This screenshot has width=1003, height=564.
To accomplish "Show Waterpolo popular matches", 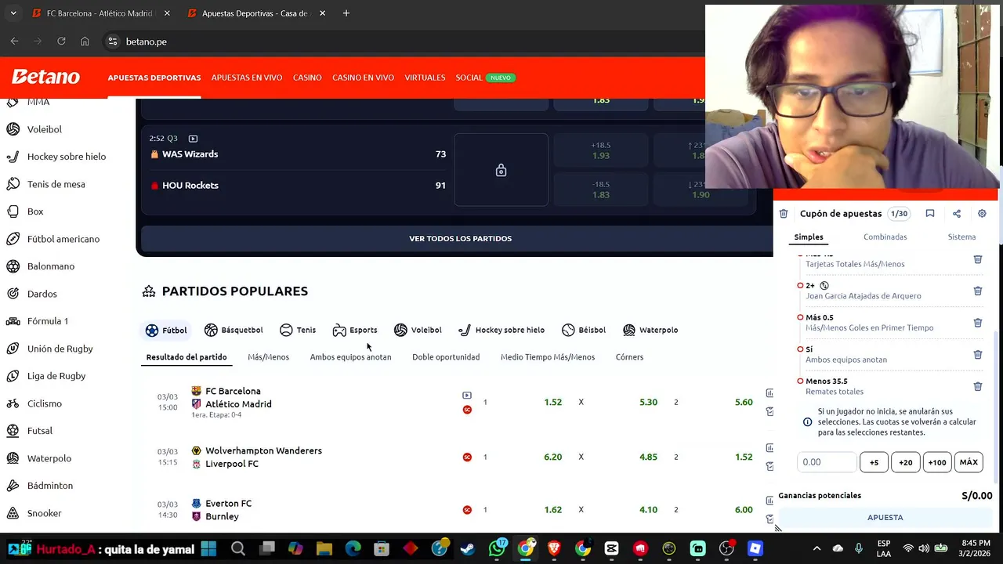I will [x=650, y=331].
